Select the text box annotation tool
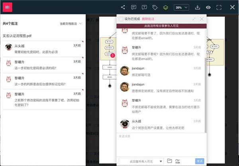 pos(144,7)
